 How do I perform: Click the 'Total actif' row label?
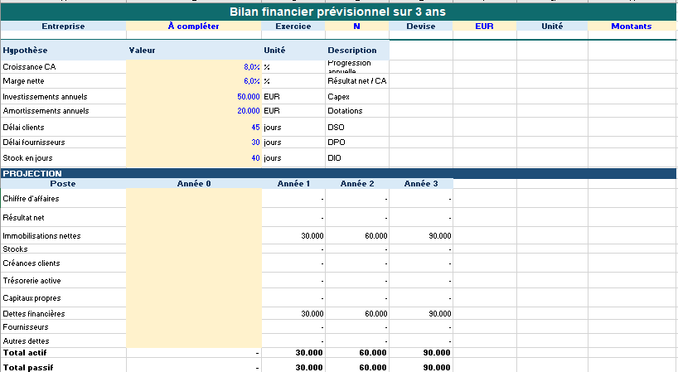click(x=63, y=353)
